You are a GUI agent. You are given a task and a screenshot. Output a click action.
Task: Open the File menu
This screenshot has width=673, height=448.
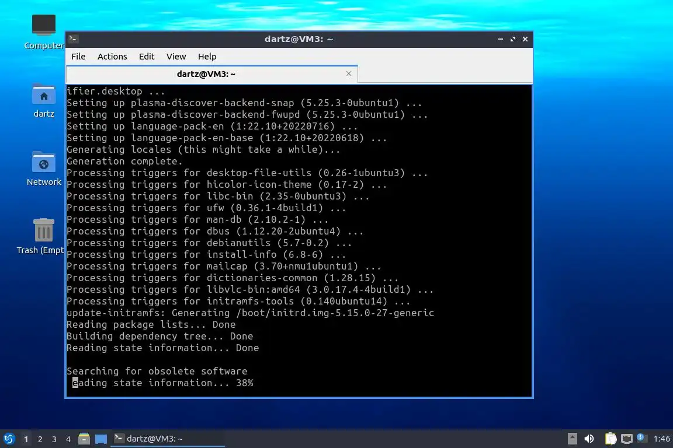point(78,57)
